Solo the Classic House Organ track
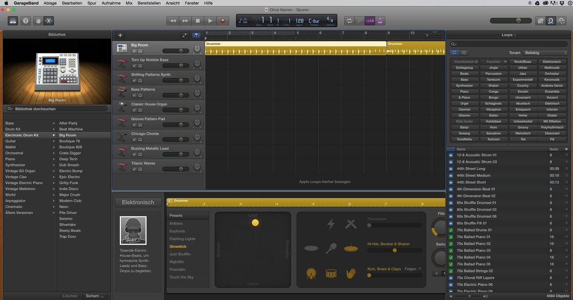Screen dimensions: 573x300 [140, 110]
